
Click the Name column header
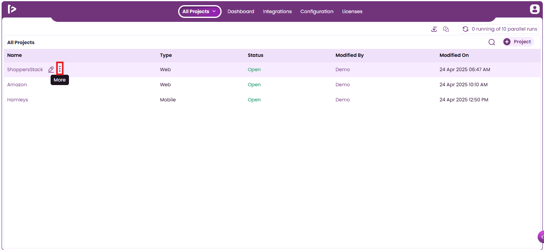point(14,55)
